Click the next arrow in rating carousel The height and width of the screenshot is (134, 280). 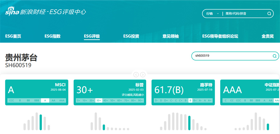pos(143,75)
